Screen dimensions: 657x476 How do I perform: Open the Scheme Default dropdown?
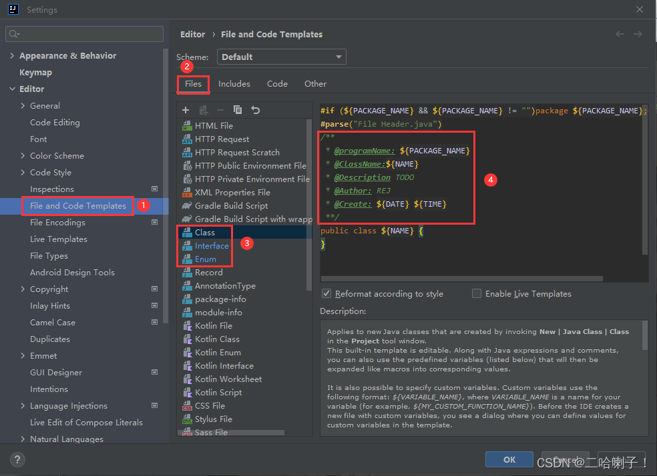(282, 57)
